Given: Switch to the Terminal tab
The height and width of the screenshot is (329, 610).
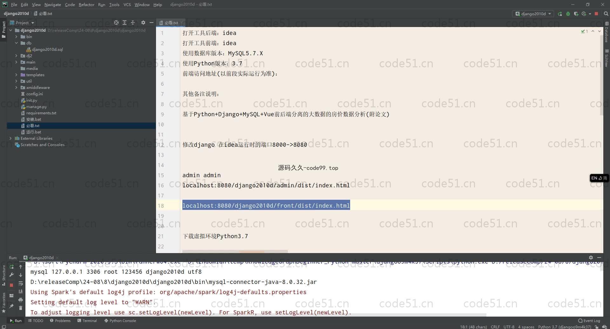Looking at the screenshot, I should [87, 321].
